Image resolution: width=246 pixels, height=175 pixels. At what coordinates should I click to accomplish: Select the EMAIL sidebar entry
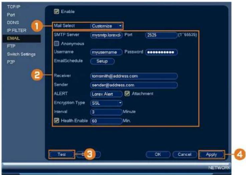[21, 38]
